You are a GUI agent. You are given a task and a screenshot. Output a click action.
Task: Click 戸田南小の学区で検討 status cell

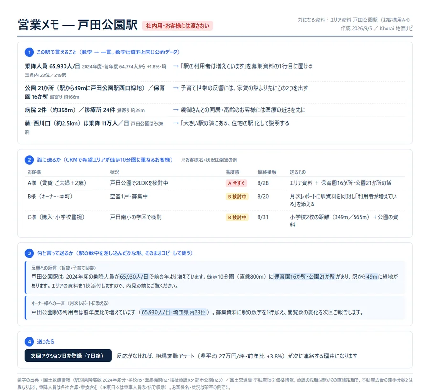tap(136, 217)
